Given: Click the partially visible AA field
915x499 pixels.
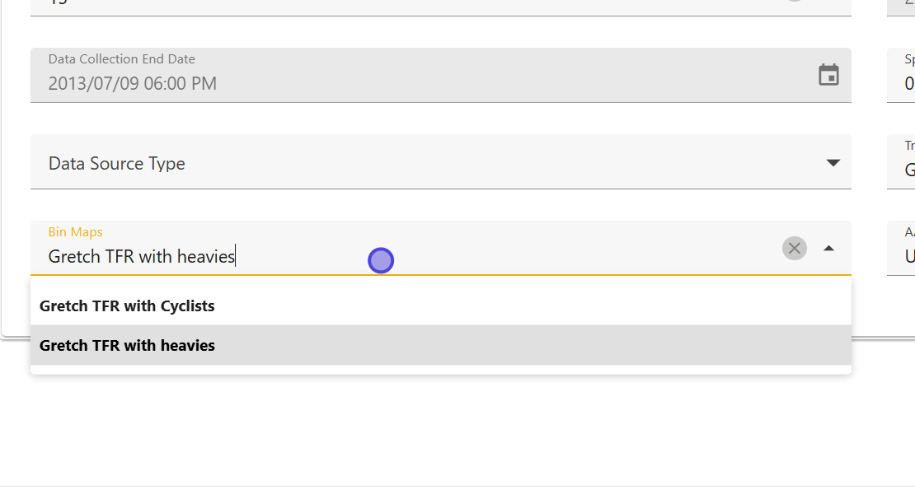Looking at the screenshot, I should [x=903, y=247].
